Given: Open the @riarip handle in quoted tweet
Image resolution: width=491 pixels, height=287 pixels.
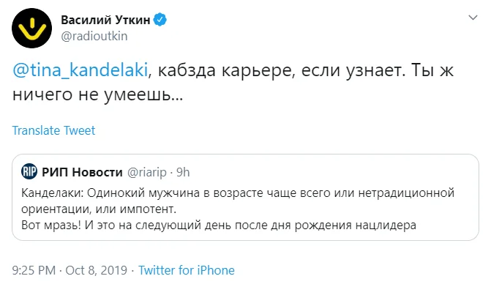Looking at the screenshot, I should pyautogui.click(x=146, y=172).
